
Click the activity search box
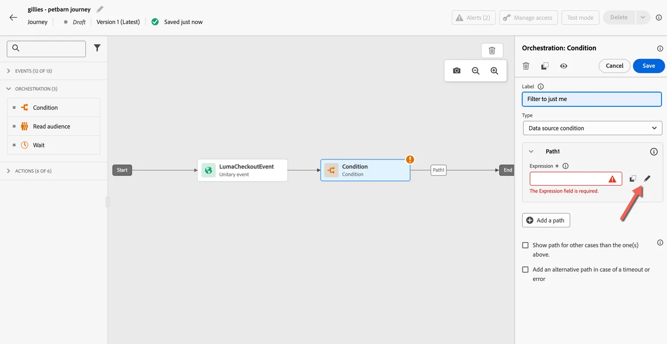[46, 48]
